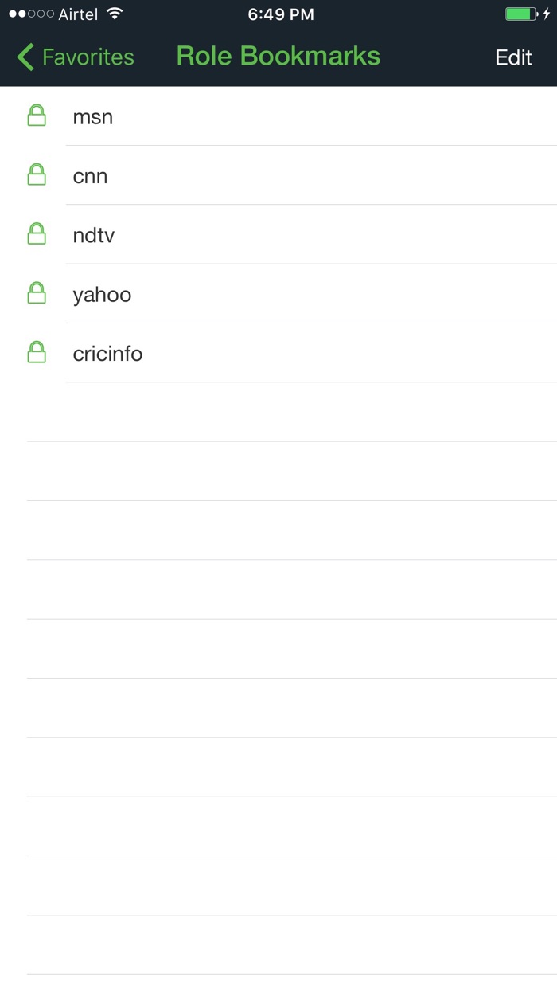The image size is (557, 991).
Task: Tap cricinfo's green lock icon
Action: pyautogui.click(x=37, y=353)
